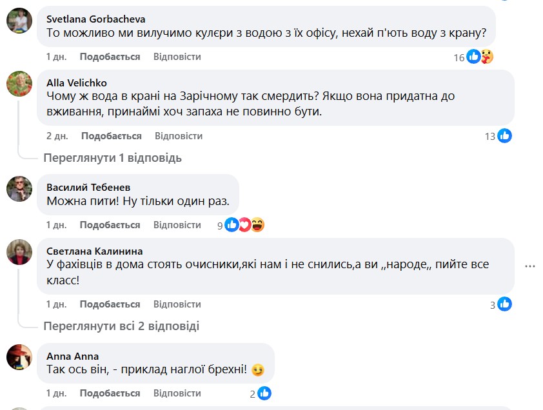Click like reaction icon on Светлана Калинина's comment

tap(504, 304)
